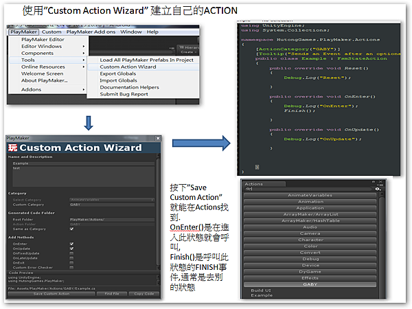Open the PlayMaker menu
The height and width of the screenshot is (309, 412).
[23, 32]
